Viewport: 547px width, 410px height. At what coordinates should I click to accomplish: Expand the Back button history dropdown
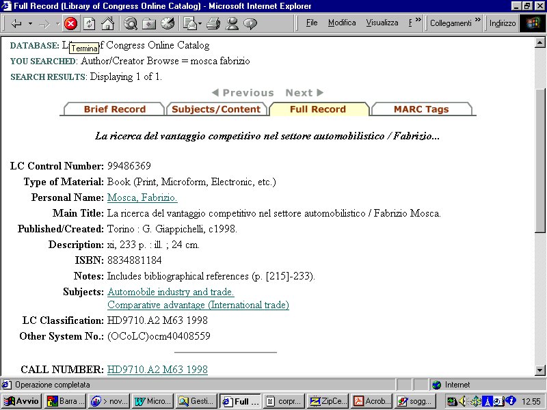(30, 23)
